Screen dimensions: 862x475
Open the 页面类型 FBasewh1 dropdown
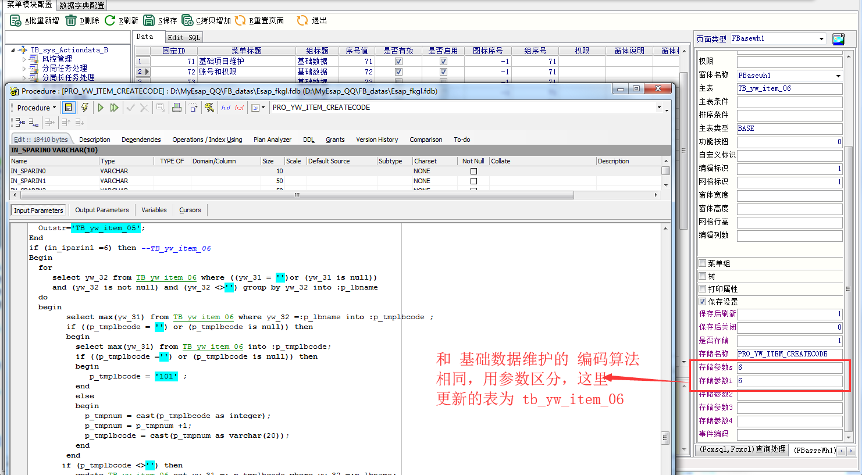coord(821,39)
